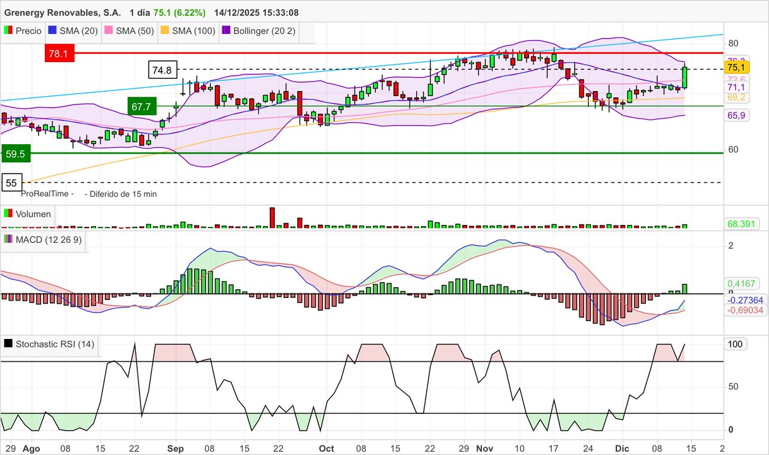Select the SMA (20) legend label
This screenshot has height=455, width=769.
(x=80, y=31)
